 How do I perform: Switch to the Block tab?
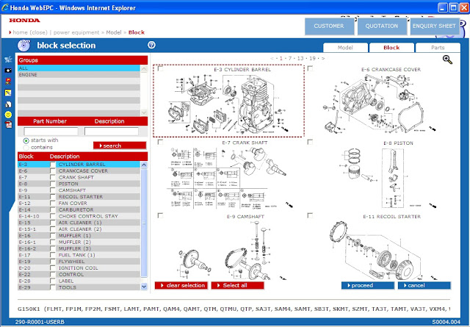[391, 48]
